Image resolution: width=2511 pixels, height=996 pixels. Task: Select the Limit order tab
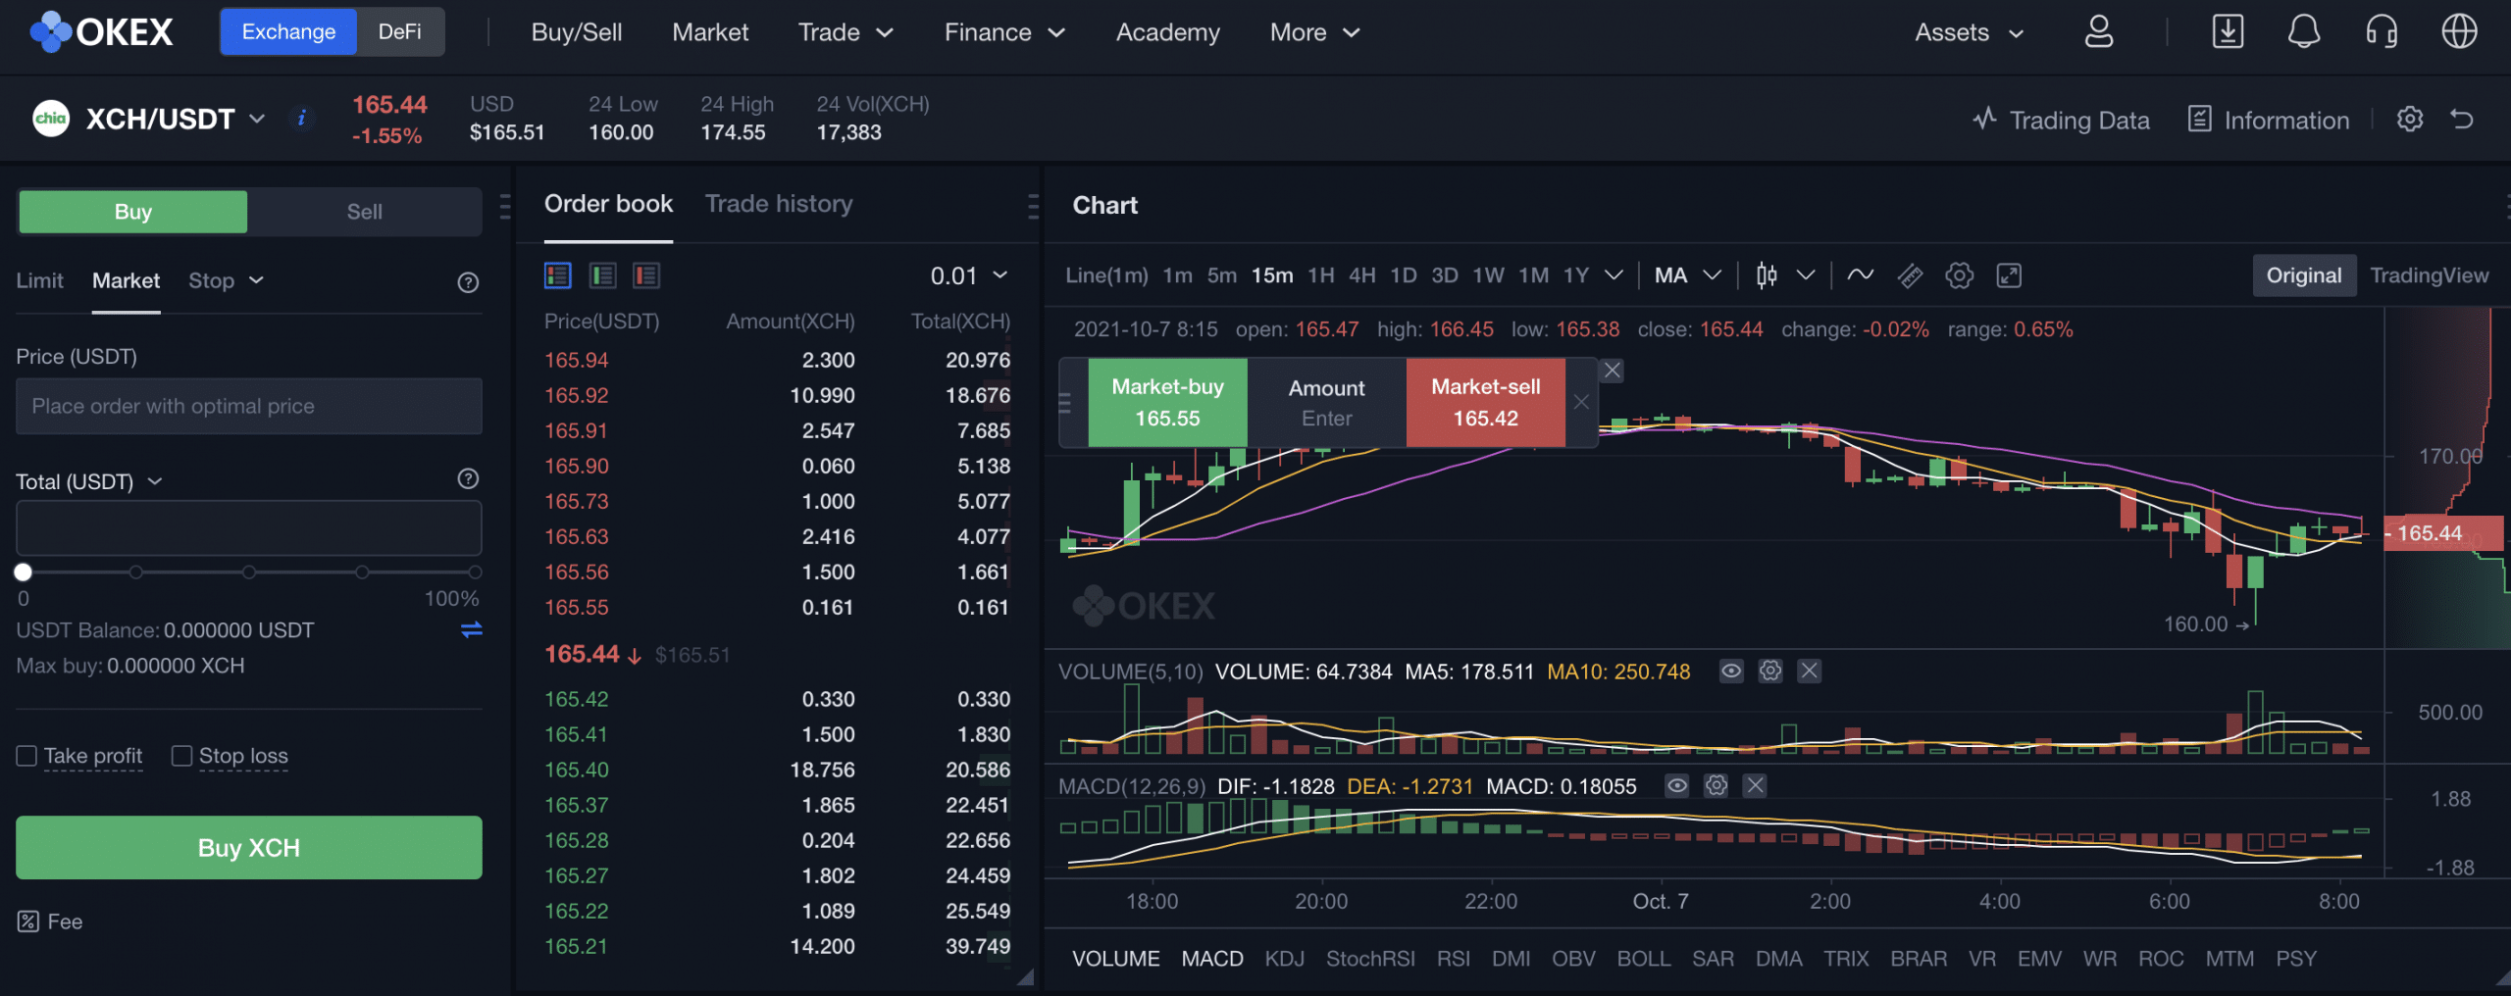pyautogui.click(x=39, y=280)
